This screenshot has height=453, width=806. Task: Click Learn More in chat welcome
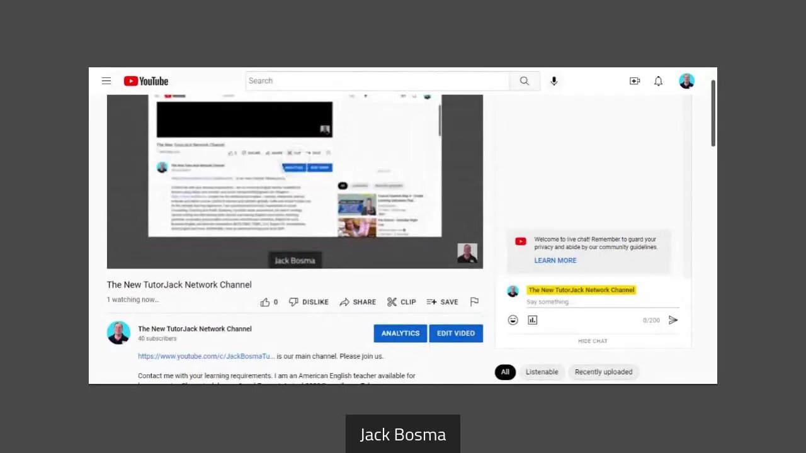point(555,260)
